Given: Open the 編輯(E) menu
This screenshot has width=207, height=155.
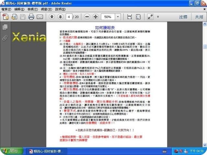Looking at the screenshot, I should coord(19,9).
